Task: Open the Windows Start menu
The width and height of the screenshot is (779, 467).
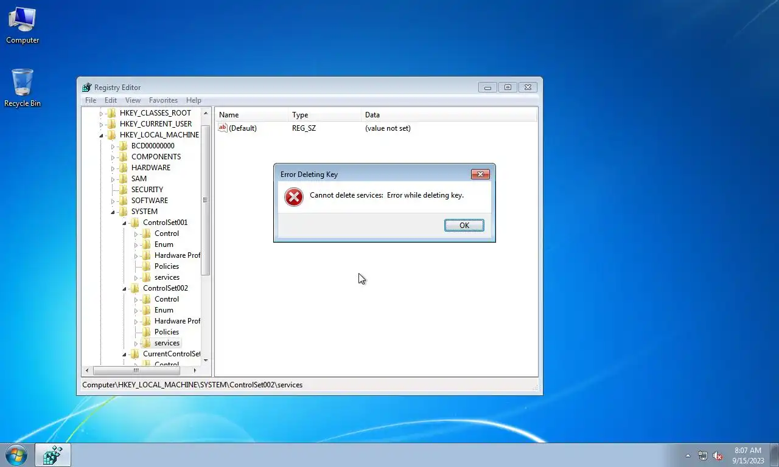Action: tap(16, 455)
